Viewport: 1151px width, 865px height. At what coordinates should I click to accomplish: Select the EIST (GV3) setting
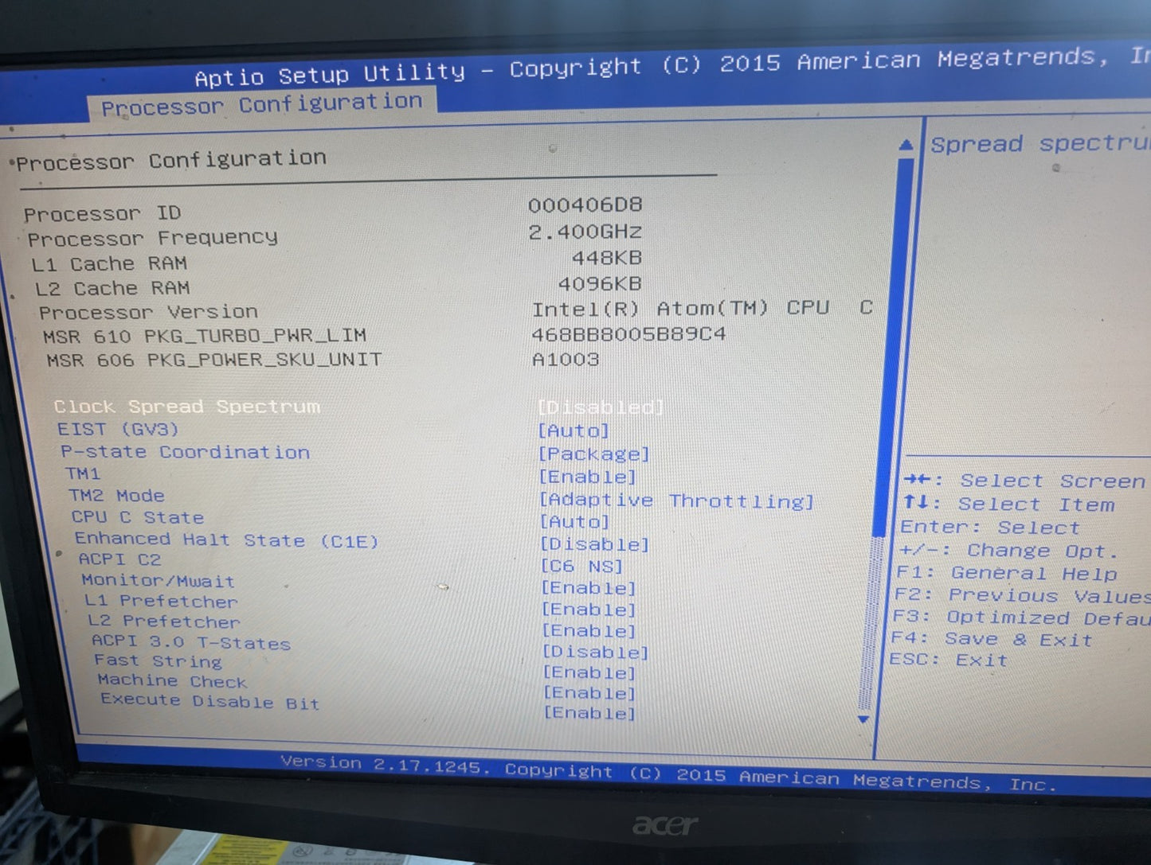(118, 430)
